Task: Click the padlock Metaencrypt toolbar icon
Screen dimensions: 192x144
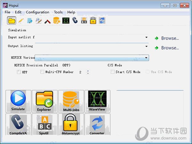Action: point(93,20)
